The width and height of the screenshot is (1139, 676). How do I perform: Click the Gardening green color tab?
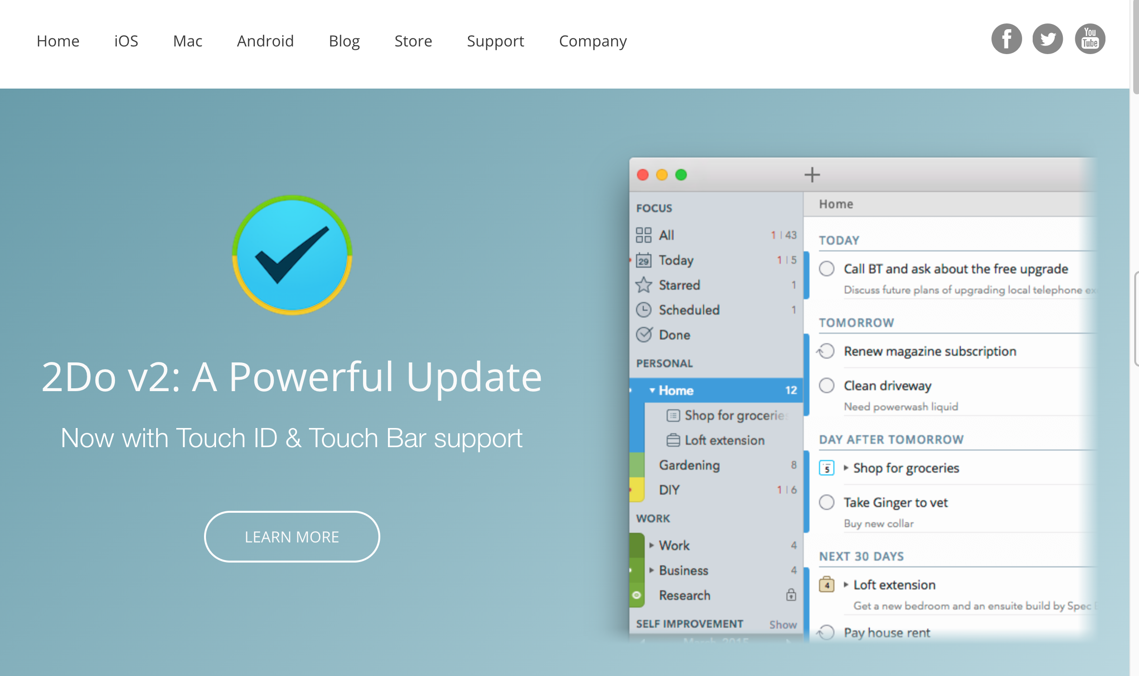click(x=637, y=465)
